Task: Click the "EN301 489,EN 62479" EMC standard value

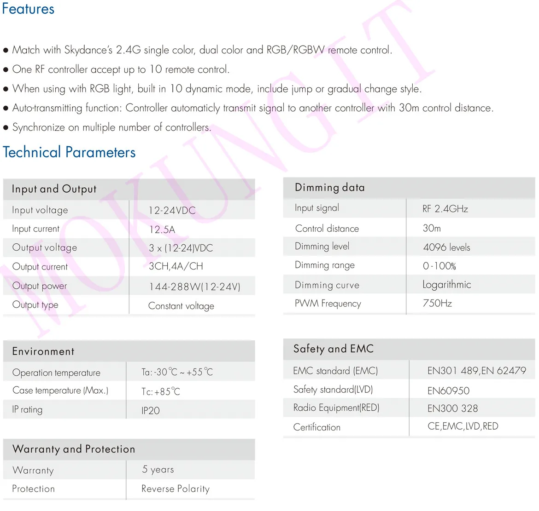Action: pyautogui.click(x=477, y=371)
